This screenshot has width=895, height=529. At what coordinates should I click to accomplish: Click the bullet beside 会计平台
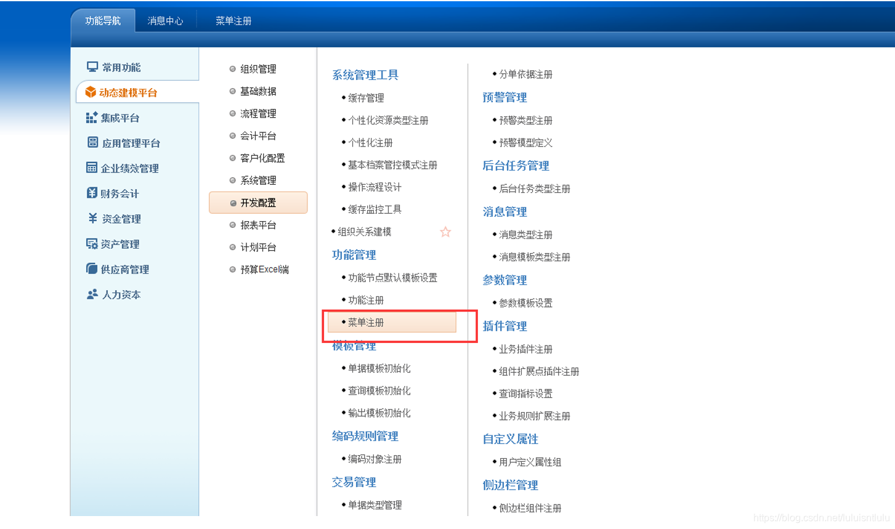[232, 135]
